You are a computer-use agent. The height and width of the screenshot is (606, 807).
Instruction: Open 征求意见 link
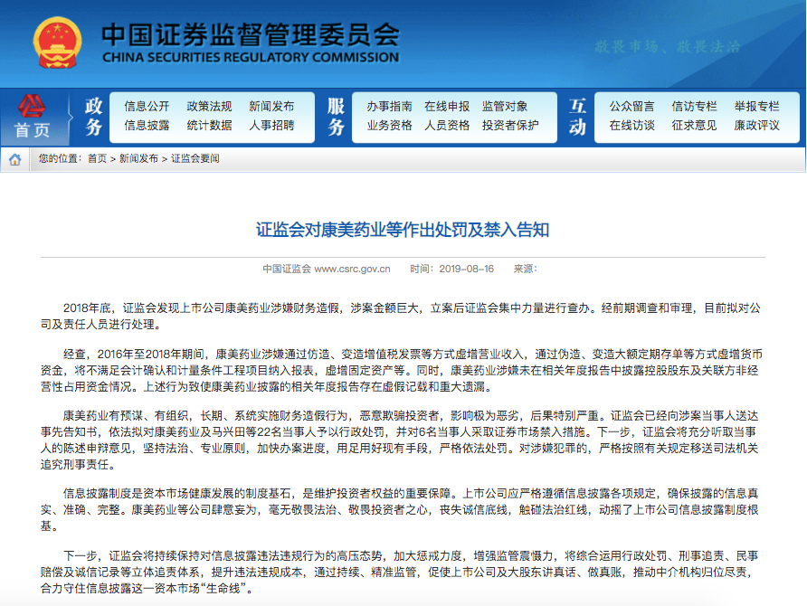tap(694, 126)
